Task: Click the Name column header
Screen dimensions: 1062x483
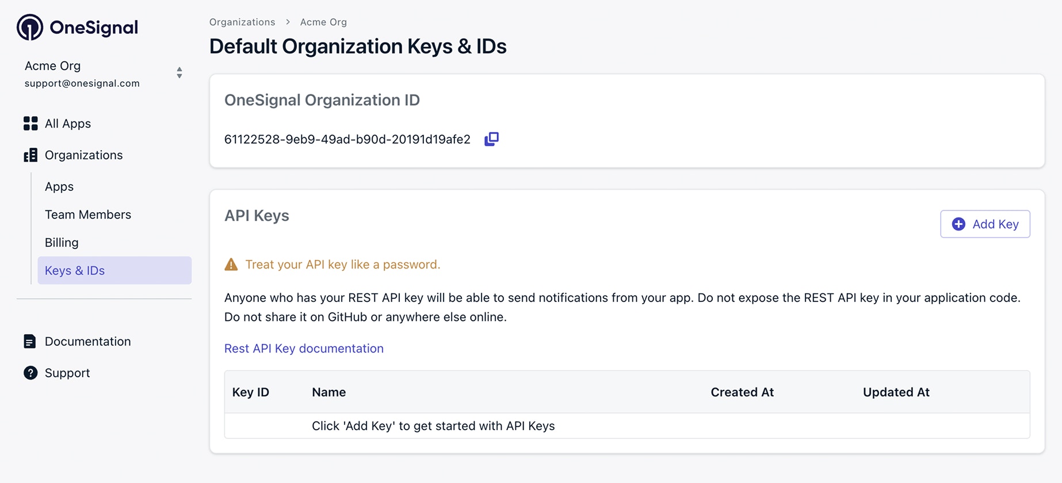Action: [x=329, y=392]
